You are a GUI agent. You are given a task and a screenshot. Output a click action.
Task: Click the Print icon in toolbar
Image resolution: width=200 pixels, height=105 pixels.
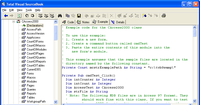coord(164,16)
